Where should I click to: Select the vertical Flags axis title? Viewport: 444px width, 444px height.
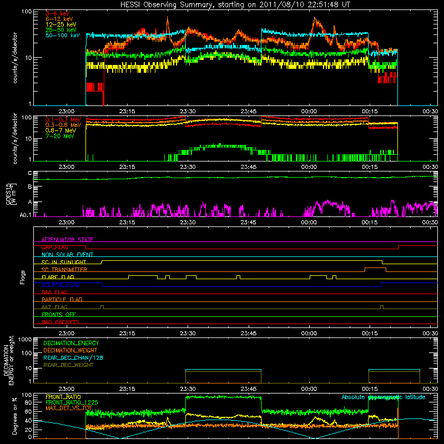pos(23,277)
